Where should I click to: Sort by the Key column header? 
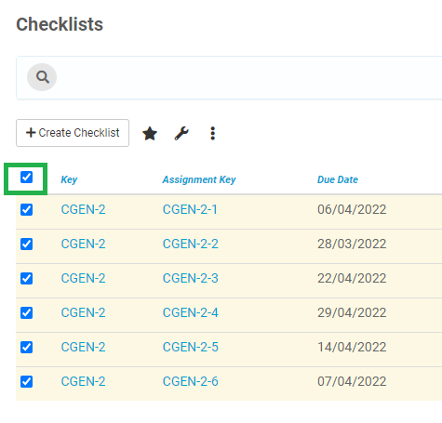69,179
